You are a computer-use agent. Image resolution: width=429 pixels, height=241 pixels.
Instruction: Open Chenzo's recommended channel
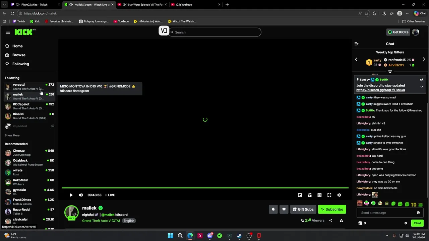[29, 153]
